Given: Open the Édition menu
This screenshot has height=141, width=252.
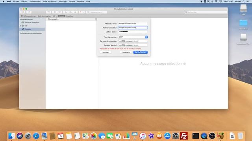Looking at the screenshot, I should [24, 2].
